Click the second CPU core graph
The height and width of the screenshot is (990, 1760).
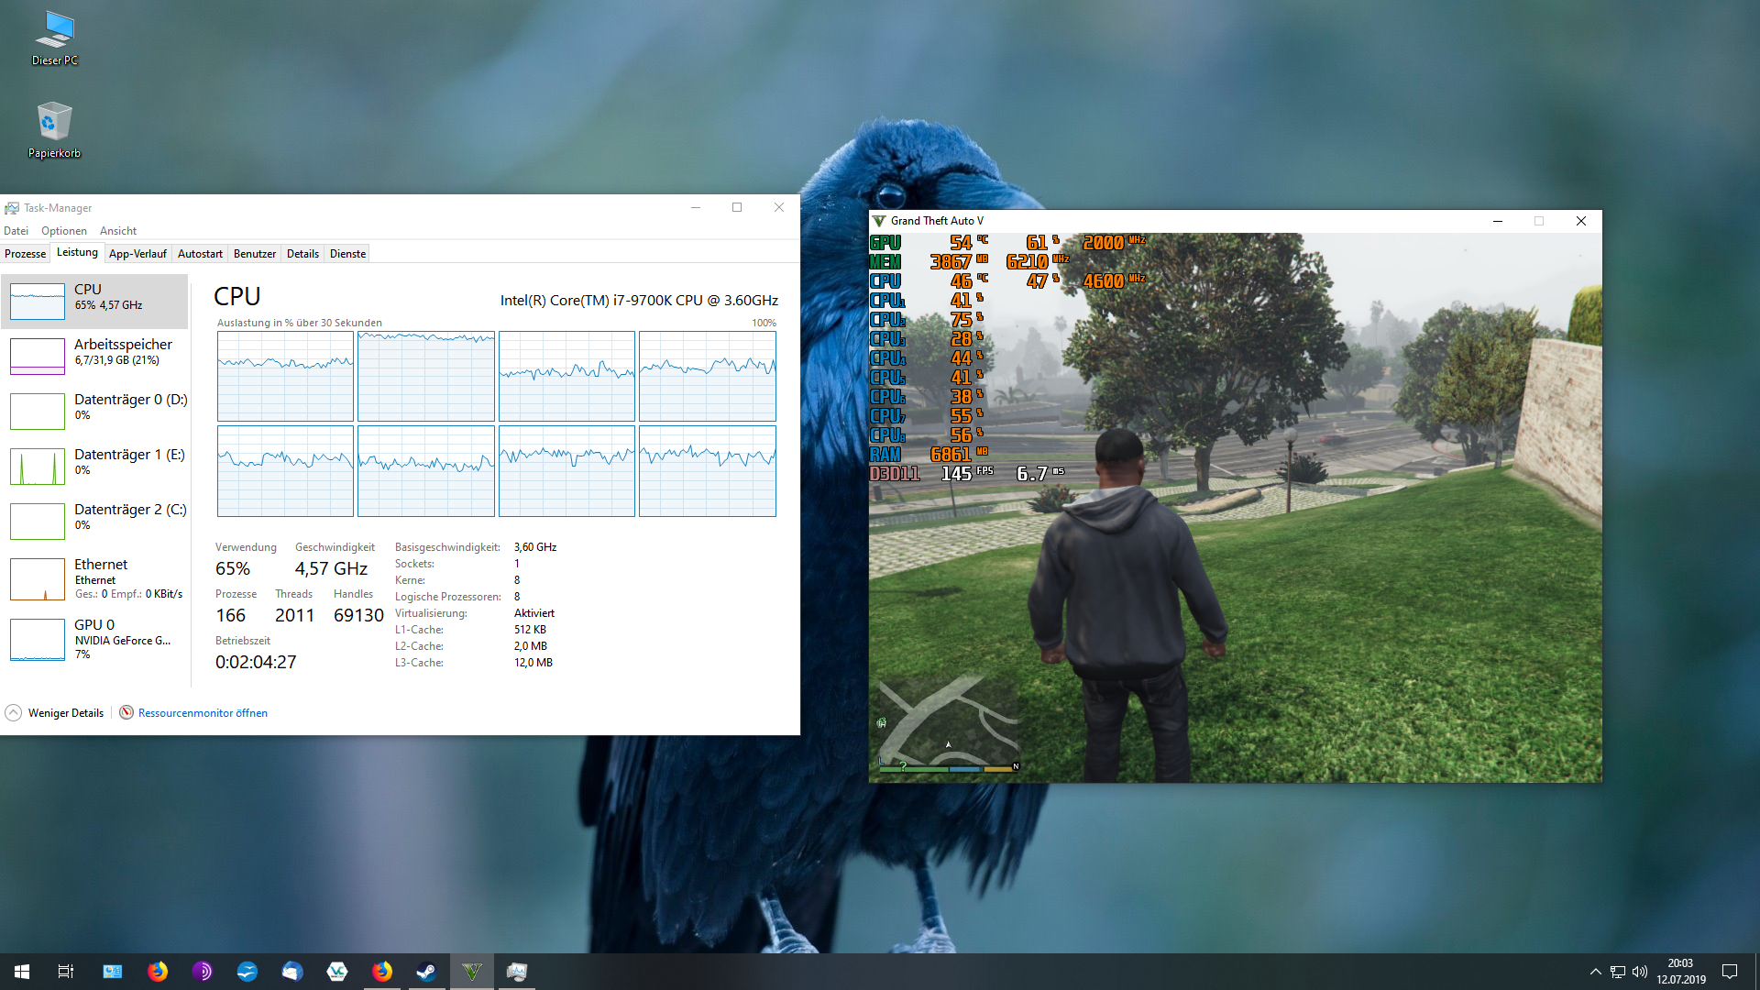(x=426, y=376)
